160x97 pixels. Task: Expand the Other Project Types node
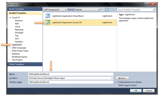click(x=10, y=51)
